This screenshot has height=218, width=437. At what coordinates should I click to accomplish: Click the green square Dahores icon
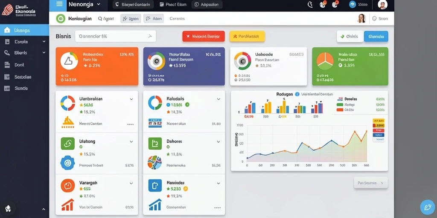pyautogui.click(x=155, y=143)
